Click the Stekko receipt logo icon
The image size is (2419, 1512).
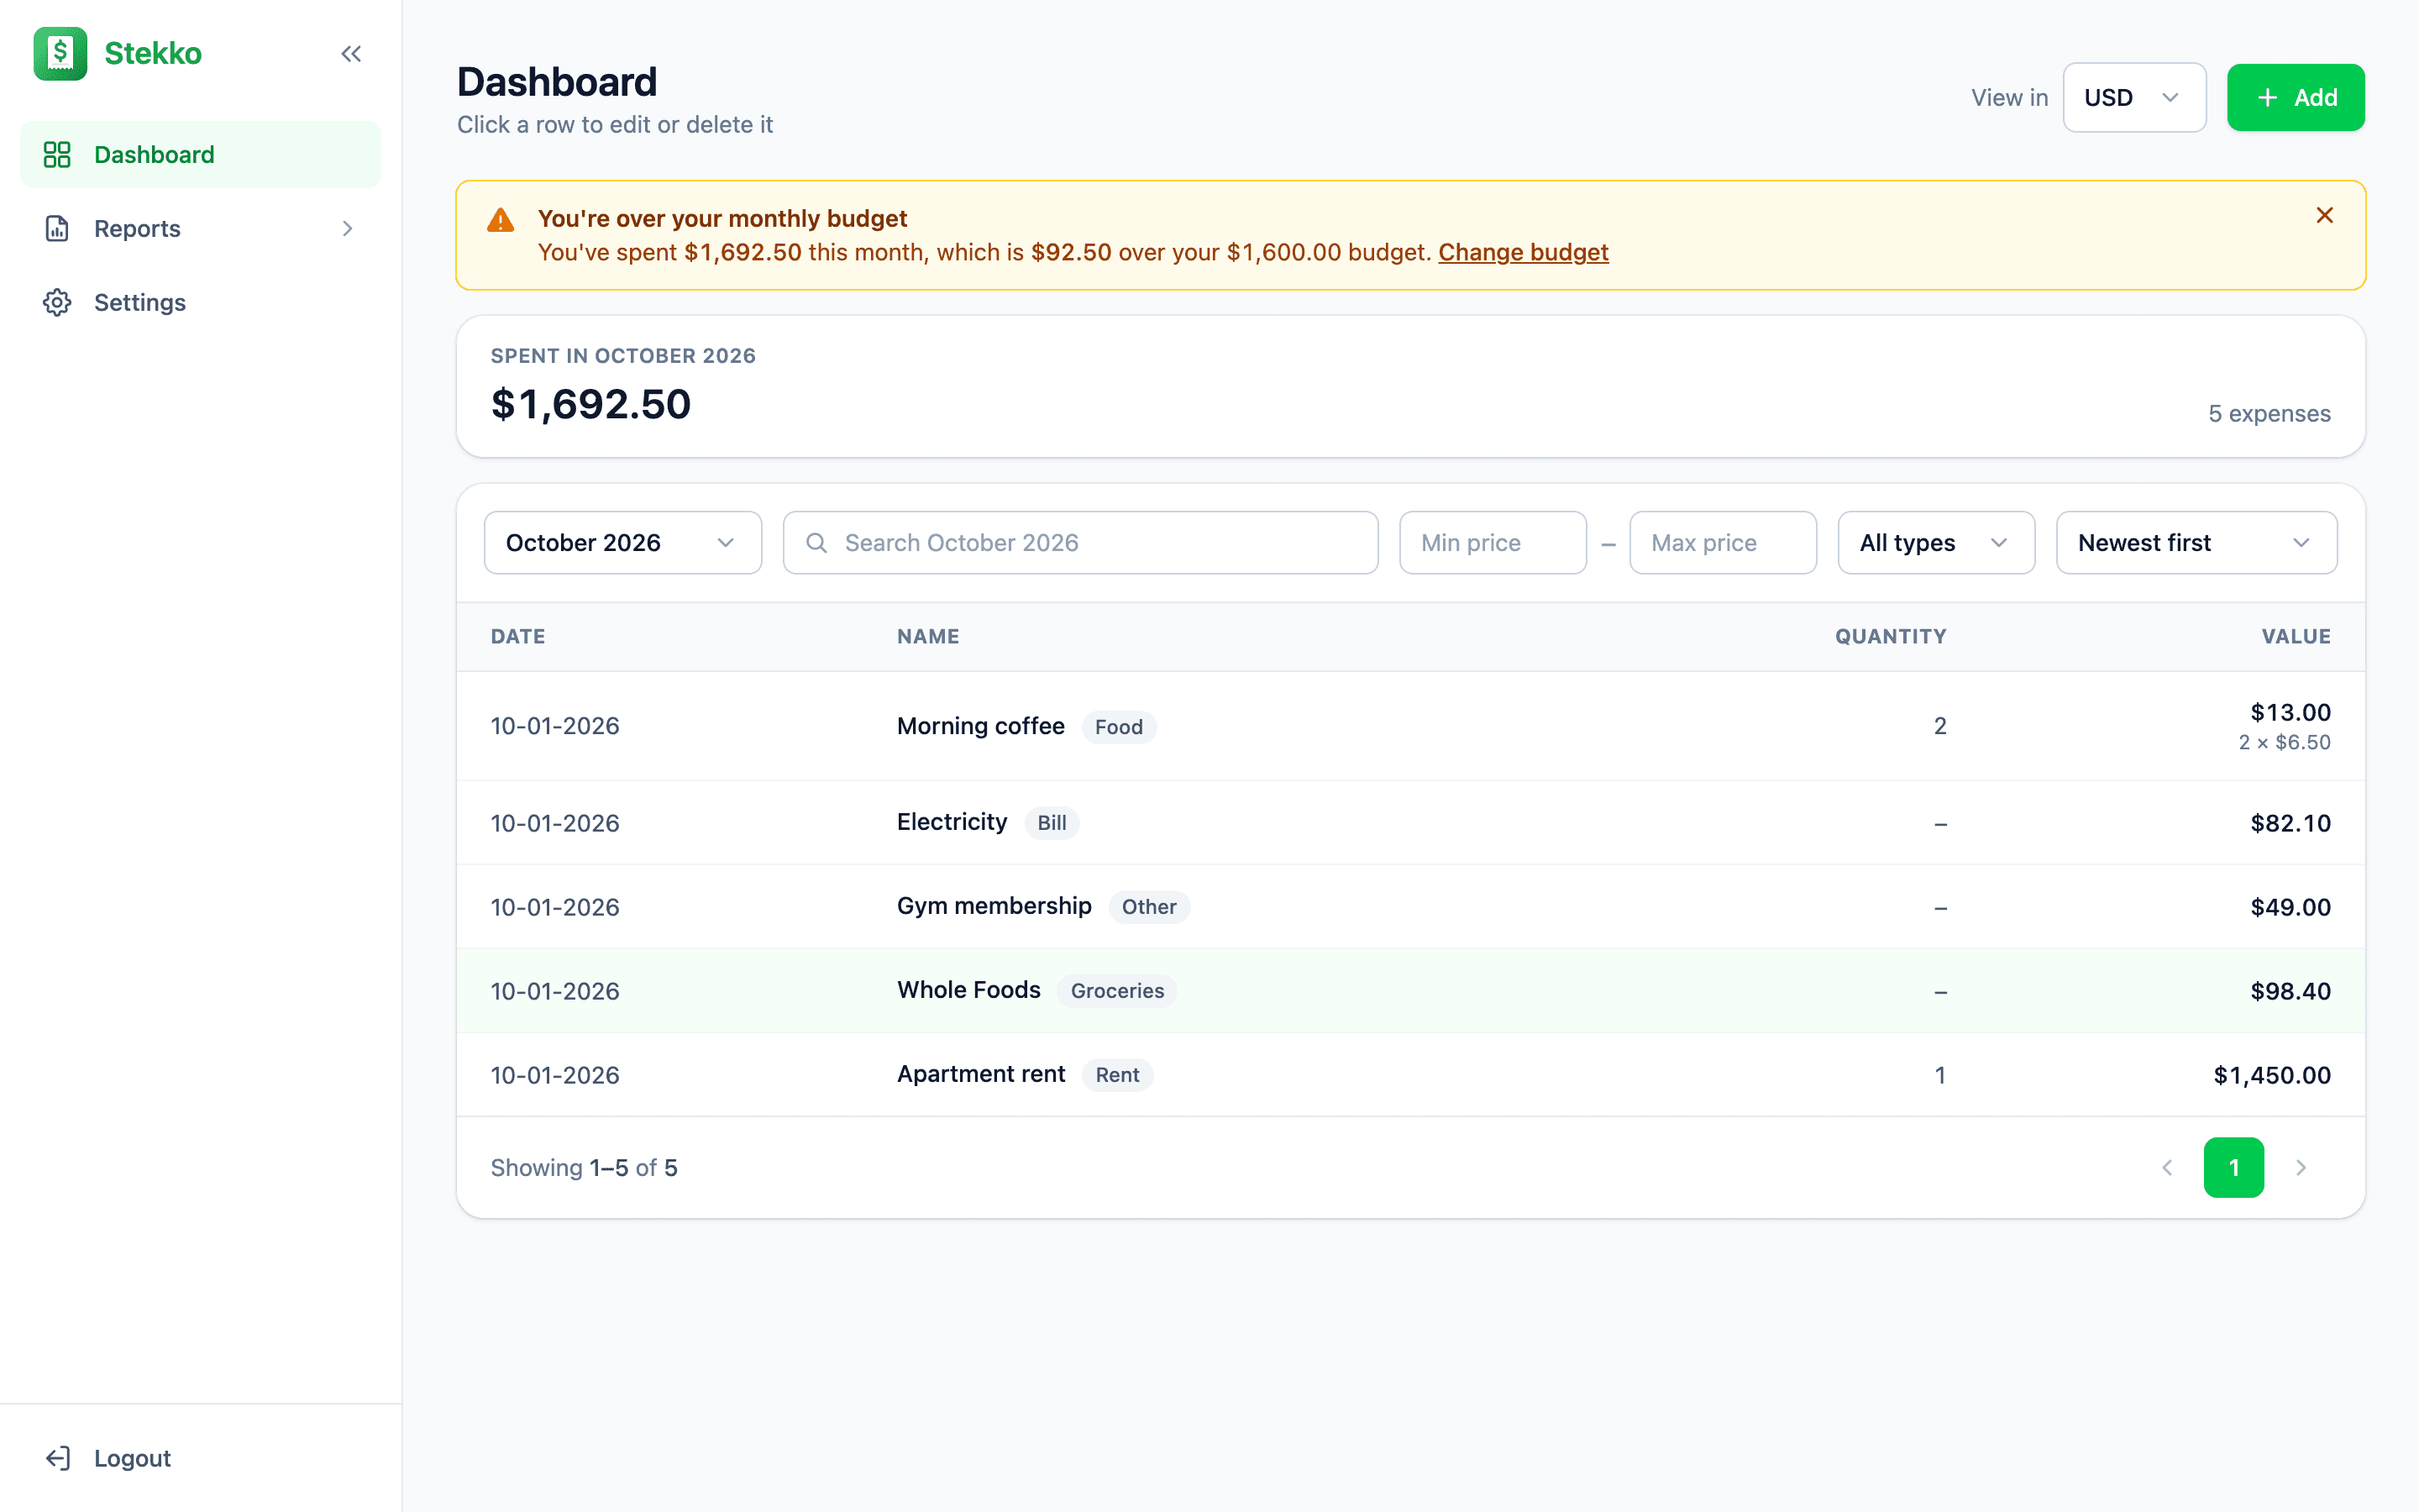click(60, 53)
